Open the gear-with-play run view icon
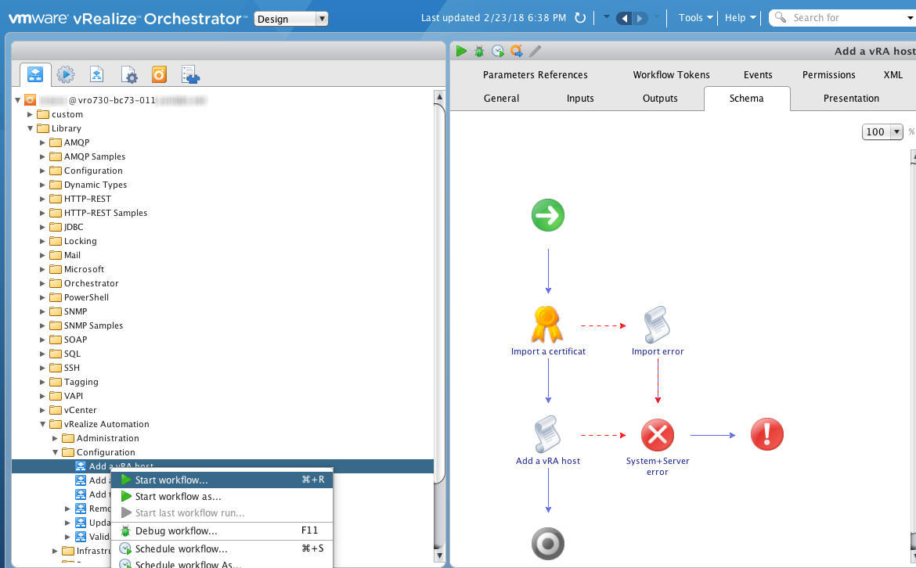 click(66, 75)
